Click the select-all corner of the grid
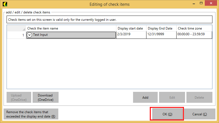The width and height of the screenshot is (219, 123). click(16, 28)
